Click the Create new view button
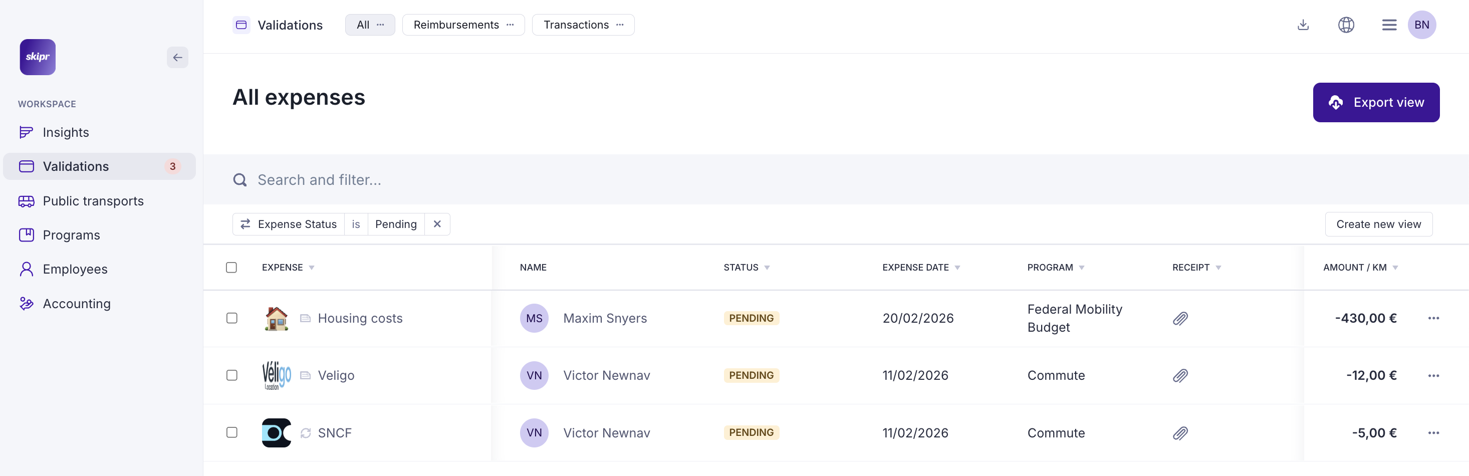The height and width of the screenshot is (476, 1469). [1378, 224]
